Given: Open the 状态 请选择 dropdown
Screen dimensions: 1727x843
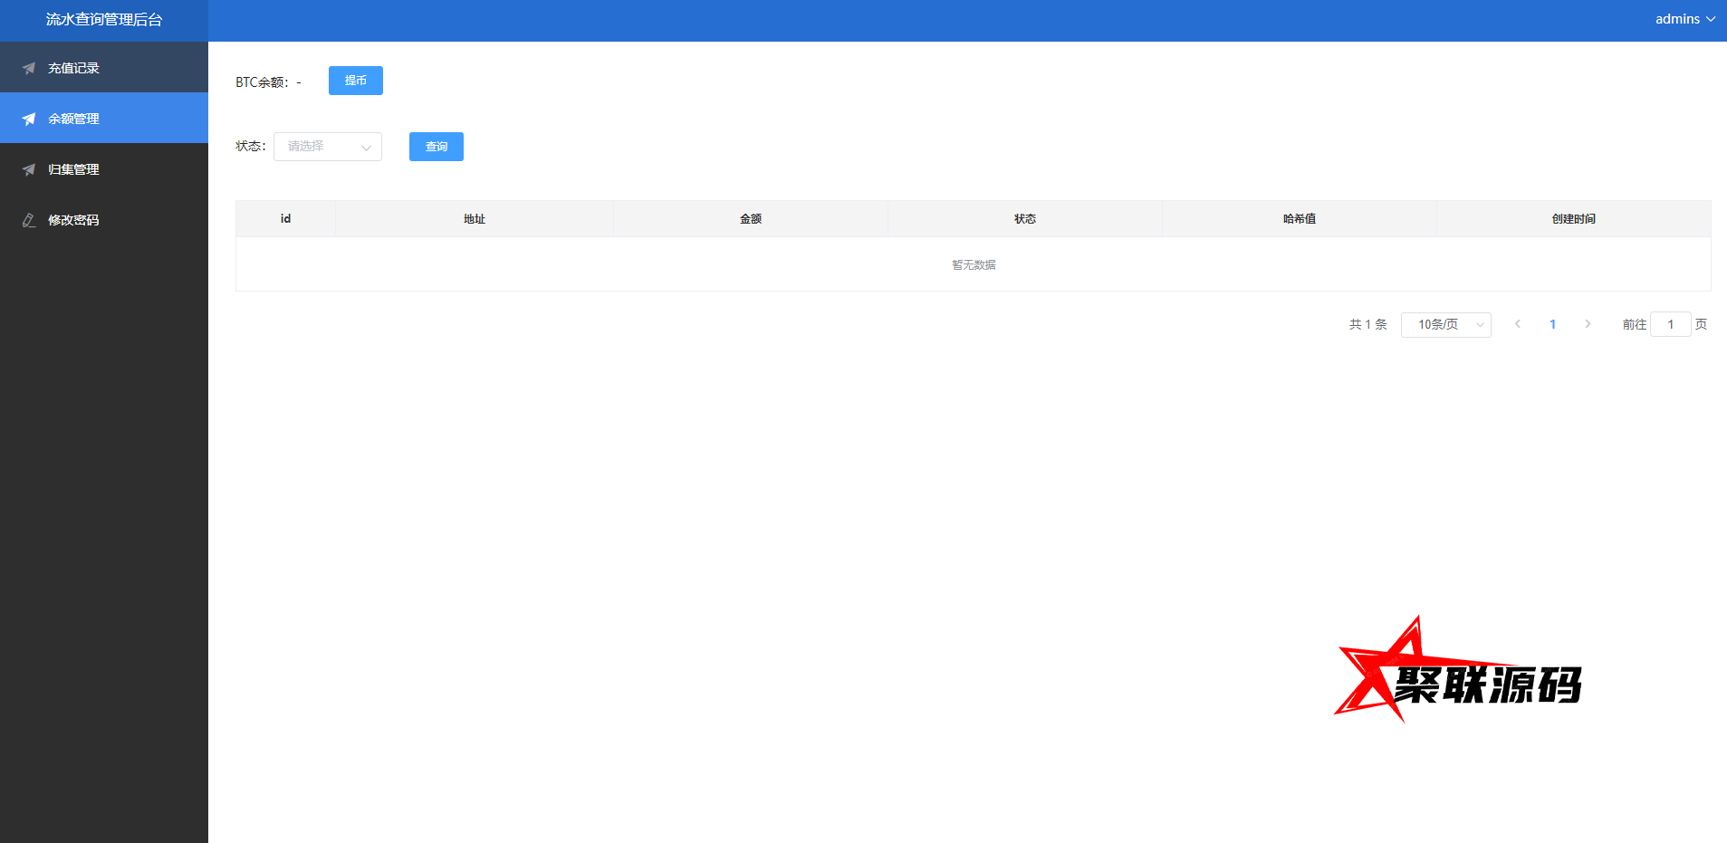Looking at the screenshot, I should [x=328, y=147].
